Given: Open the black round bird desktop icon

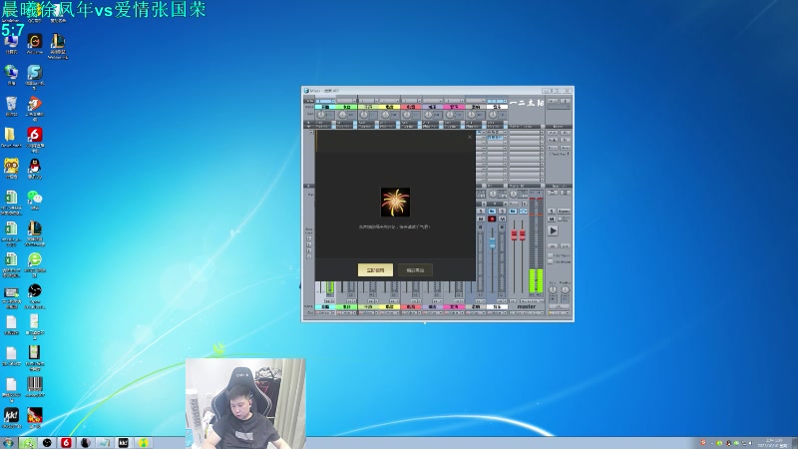Looking at the screenshot, I should 35,290.
